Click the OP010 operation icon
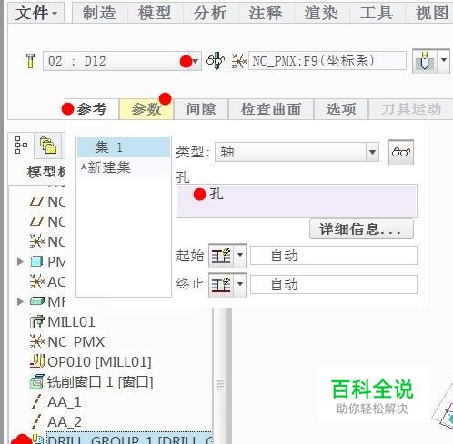This screenshot has height=444, width=453. pos(37,361)
